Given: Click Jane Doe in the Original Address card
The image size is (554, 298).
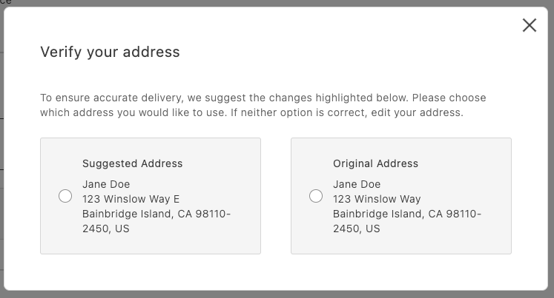Looking at the screenshot, I should 357,184.
